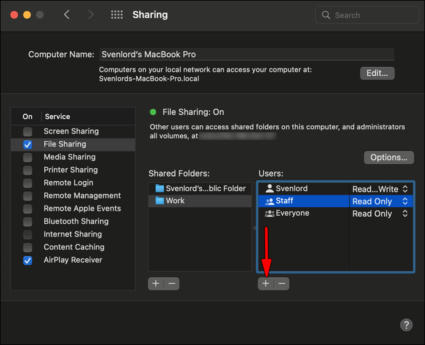Click the Computer Name field
Viewport: 425px width, 345px height.
(247, 54)
